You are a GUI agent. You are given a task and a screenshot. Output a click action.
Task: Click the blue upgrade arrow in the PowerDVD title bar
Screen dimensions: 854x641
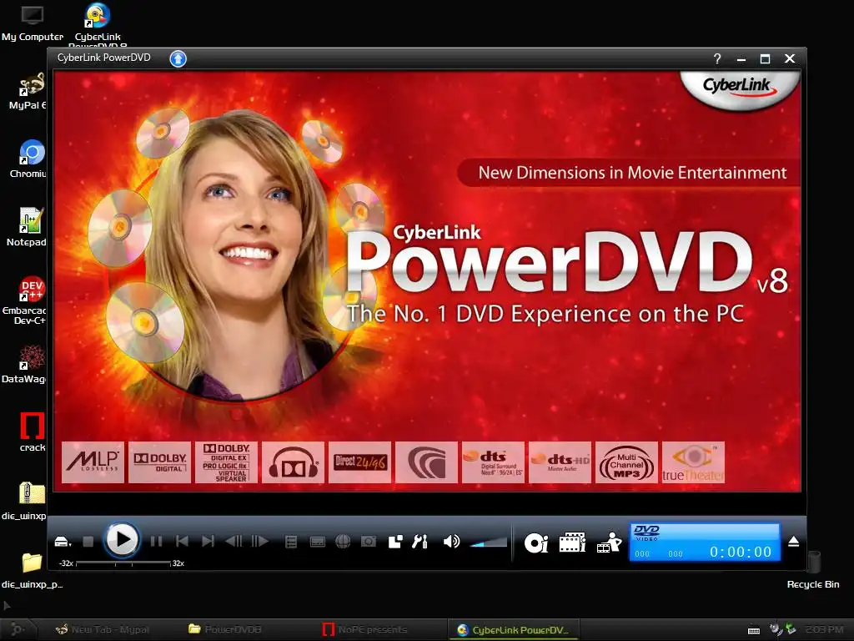click(178, 58)
